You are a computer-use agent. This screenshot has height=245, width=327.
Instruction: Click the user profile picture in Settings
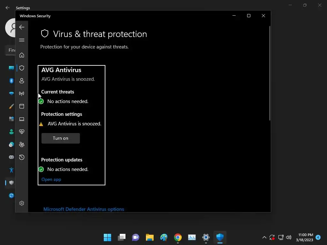(x=11, y=28)
